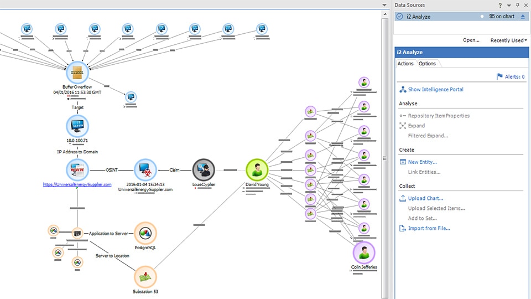The image size is (531, 299).
Task: Select the top-right person node above Colin Jefferies
Action: pos(364,82)
